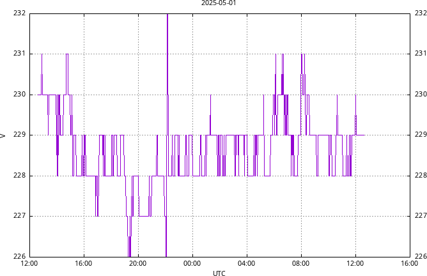Click the left y-axis label 226
427x276 pixels.
(19, 256)
